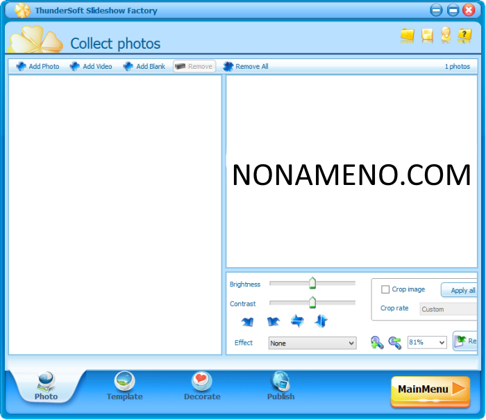The image size is (486, 420).
Task: Click the Brightness slider handle
Action: pos(312,283)
